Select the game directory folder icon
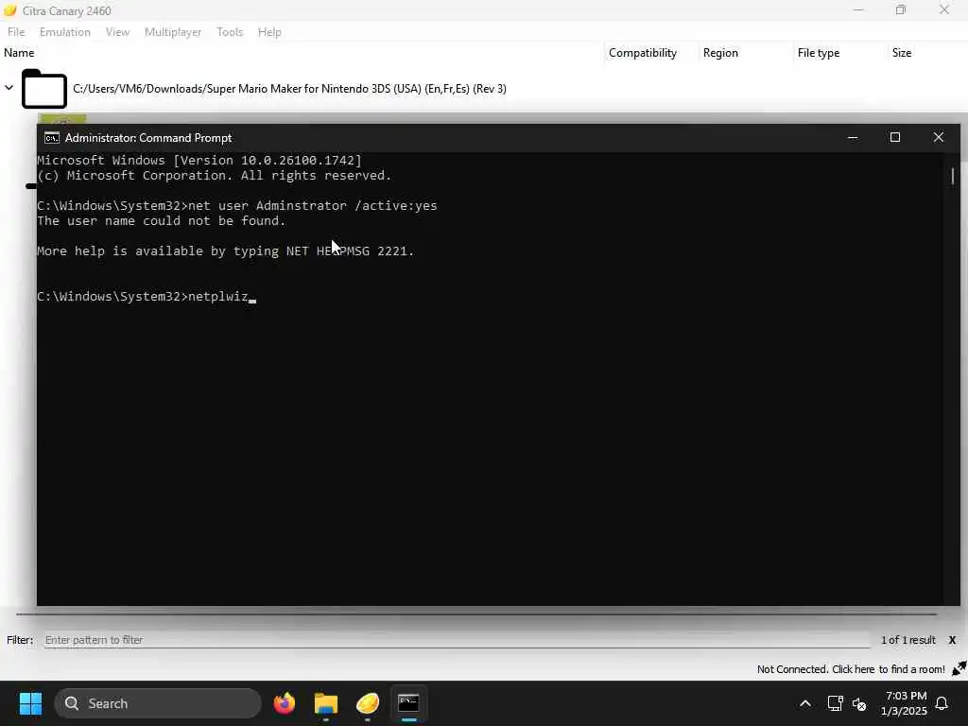 [43, 89]
